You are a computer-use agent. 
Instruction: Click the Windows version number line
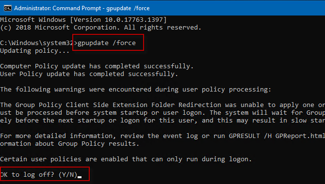83,20
